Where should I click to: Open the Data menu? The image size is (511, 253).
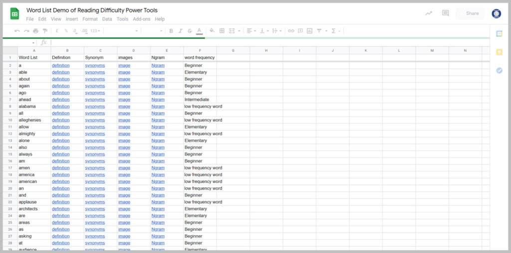click(107, 19)
